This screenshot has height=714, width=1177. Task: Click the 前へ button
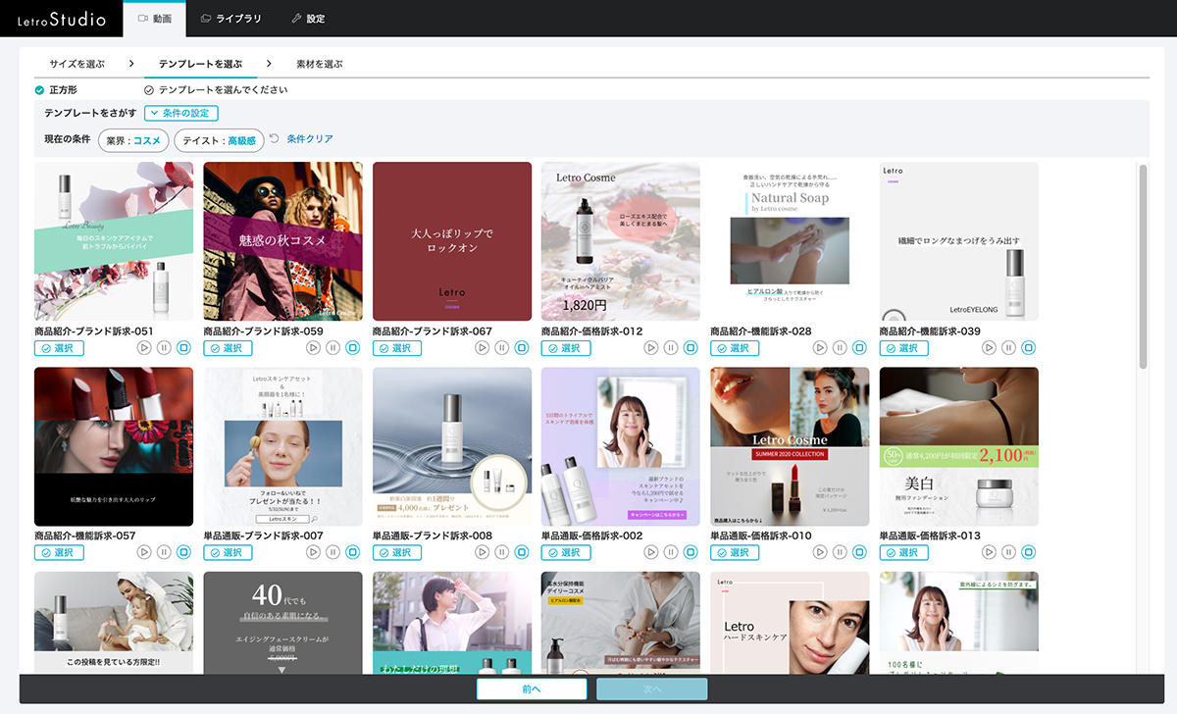[532, 689]
